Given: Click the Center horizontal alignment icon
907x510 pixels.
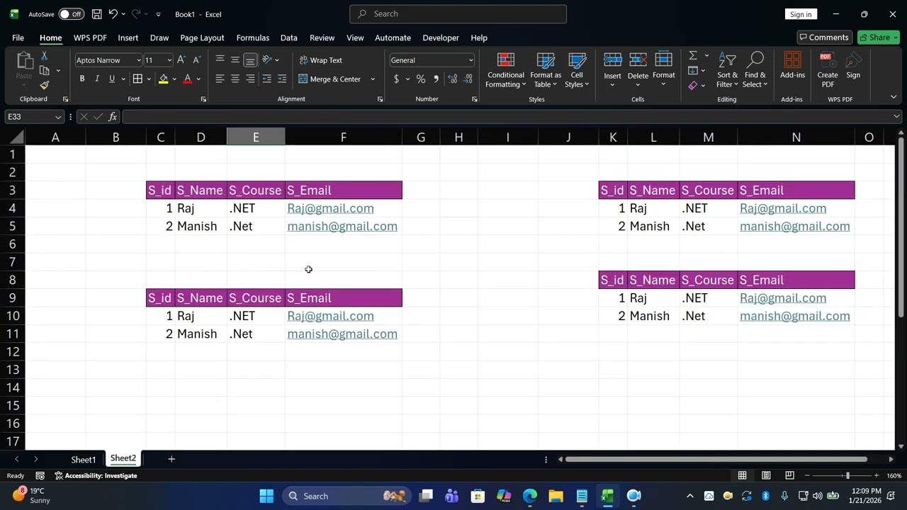Looking at the screenshot, I should click(x=235, y=79).
